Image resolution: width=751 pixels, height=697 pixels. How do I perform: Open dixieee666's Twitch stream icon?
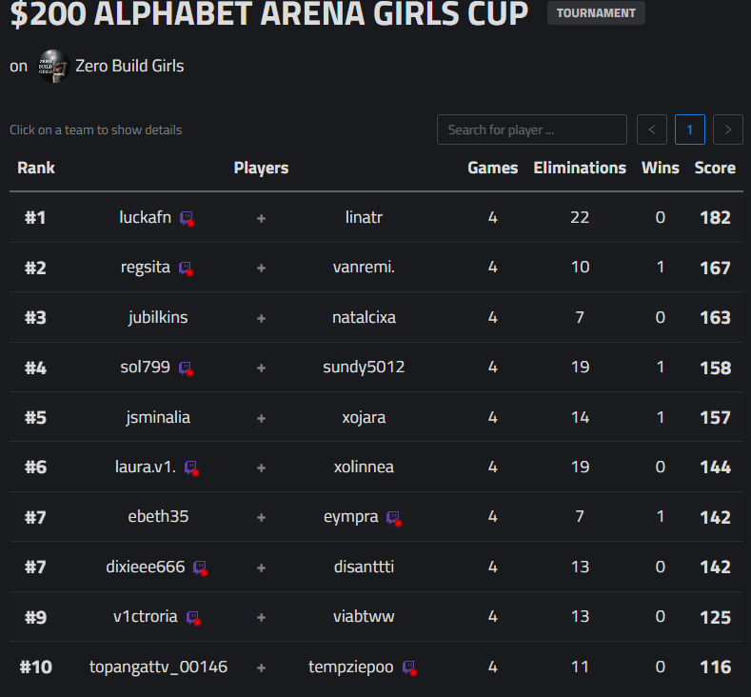pyautogui.click(x=200, y=568)
